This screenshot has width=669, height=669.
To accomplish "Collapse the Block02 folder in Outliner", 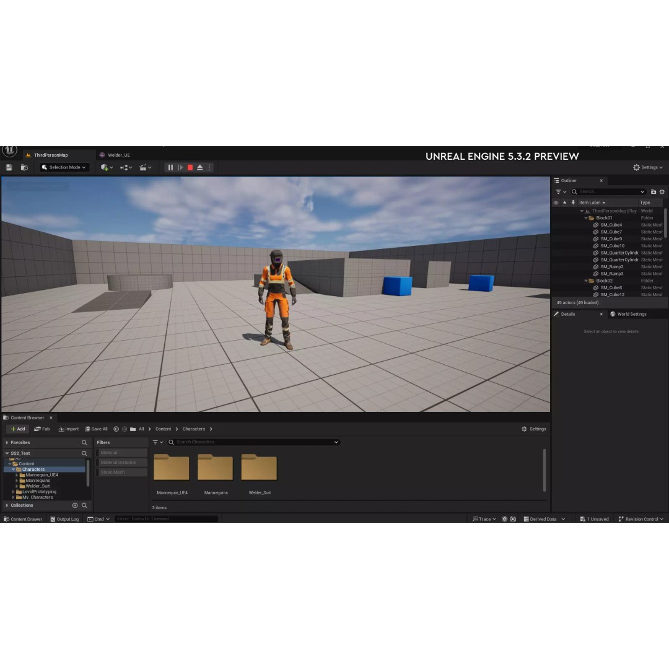I will coord(586,281).
